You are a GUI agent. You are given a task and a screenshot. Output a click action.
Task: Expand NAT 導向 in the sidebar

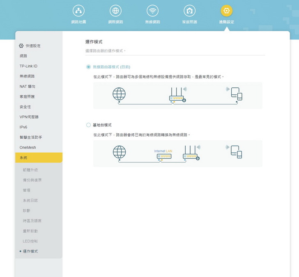(x=27, y=87)
